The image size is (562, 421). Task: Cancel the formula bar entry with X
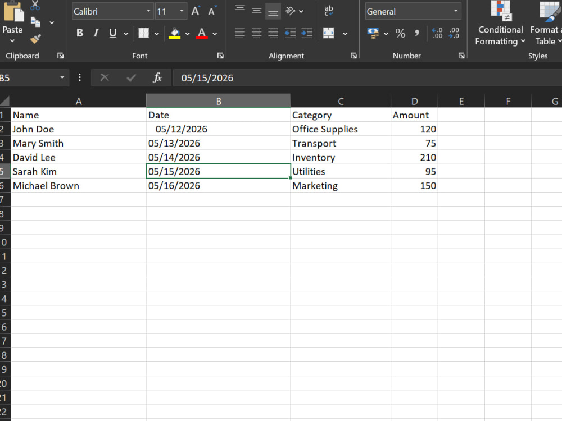105,77
